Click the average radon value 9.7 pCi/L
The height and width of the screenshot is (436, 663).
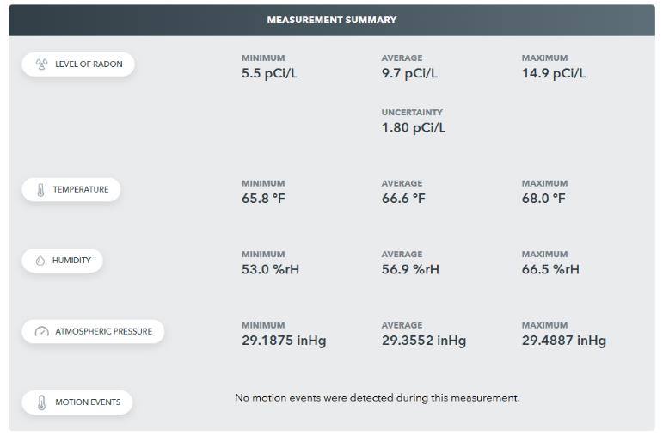409,73
